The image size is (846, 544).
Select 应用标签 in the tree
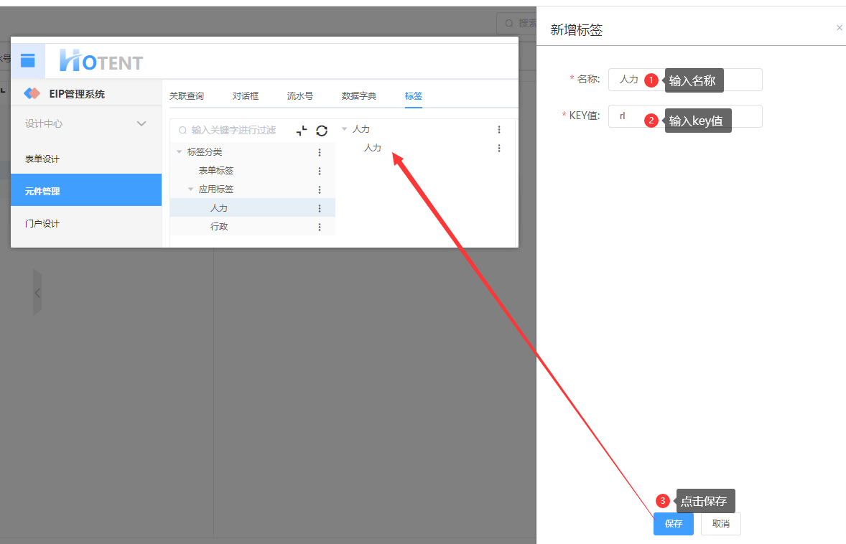[216, 189]
